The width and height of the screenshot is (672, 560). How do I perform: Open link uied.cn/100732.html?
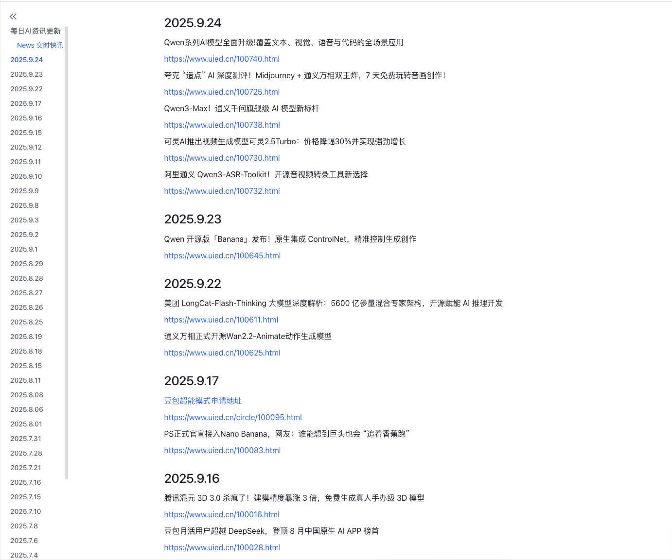click(x=222, y=191)
